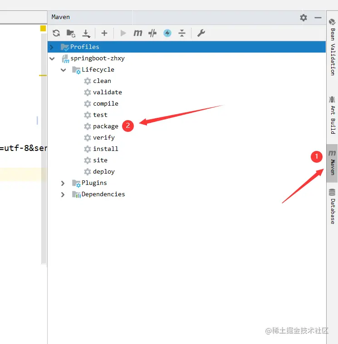
Task: Toggle skip tests mode icon
Action: [x=152, y=33]
